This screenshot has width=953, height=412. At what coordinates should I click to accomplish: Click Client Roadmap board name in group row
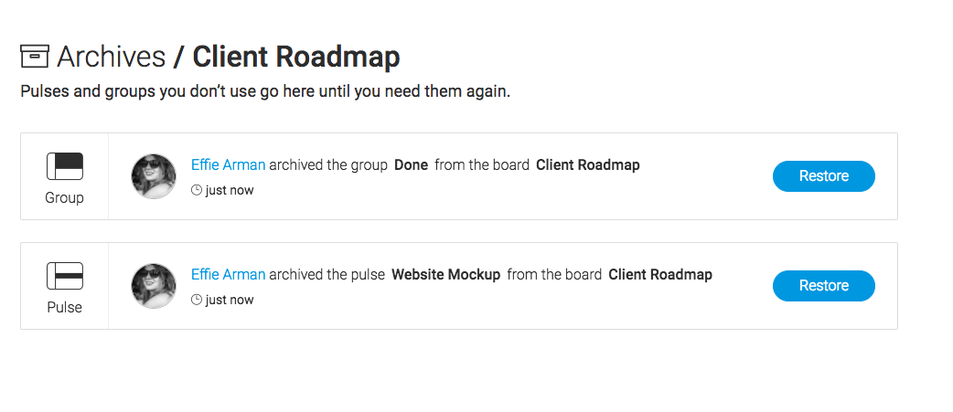pos(588,164)
